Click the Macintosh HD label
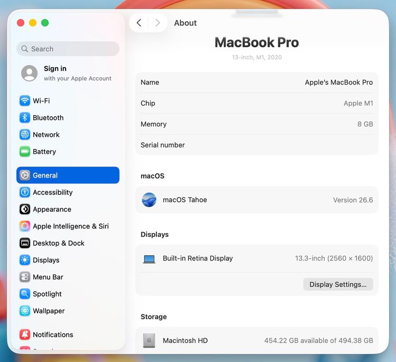Screen dimensions: 396x362 tap(185, 340)
